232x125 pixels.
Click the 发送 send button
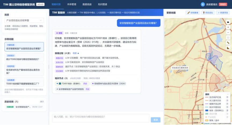point(155,120)
